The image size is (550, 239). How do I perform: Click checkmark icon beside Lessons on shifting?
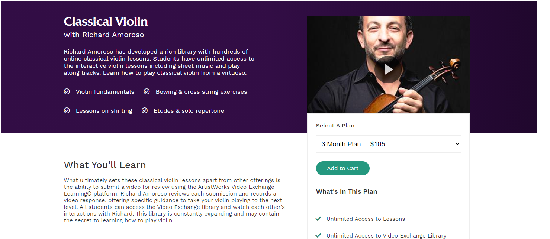(67, 110)
